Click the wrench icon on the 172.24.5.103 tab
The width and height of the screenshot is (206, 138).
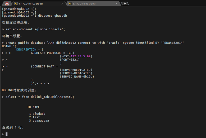pyautogui.click(x=16, y=4)
